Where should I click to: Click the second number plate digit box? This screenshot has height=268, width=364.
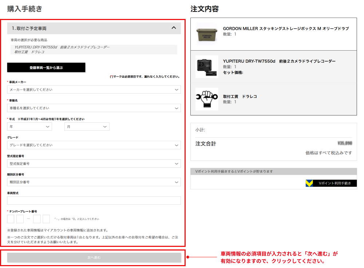20,219
